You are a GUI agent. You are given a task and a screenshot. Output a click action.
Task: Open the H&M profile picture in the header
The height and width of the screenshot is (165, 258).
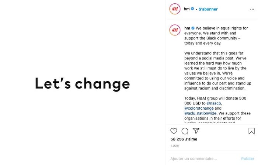tap(175, 9)
